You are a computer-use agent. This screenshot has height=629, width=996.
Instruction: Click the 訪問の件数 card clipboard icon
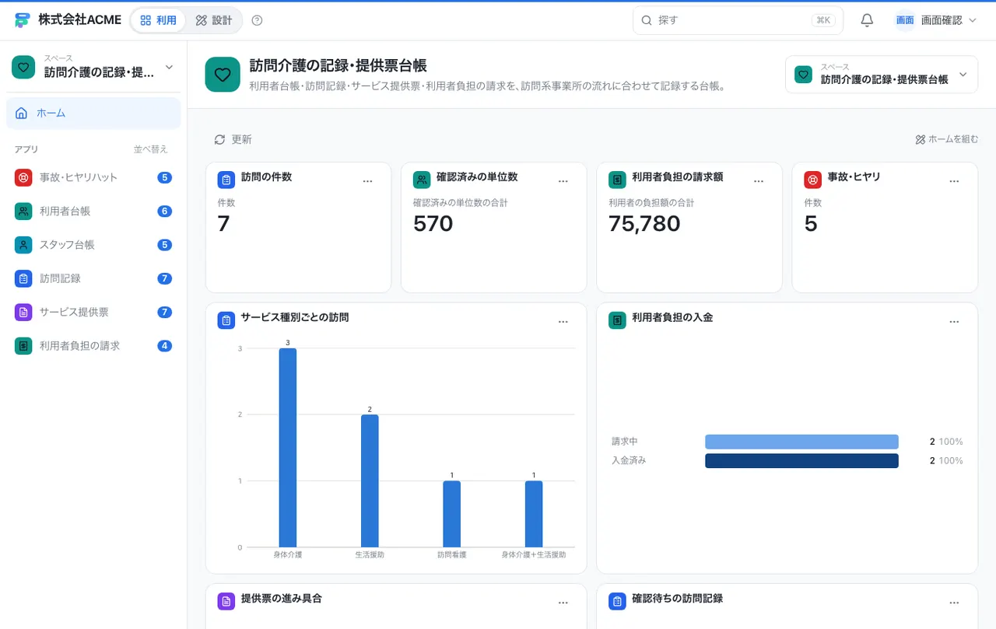[226, 180]
